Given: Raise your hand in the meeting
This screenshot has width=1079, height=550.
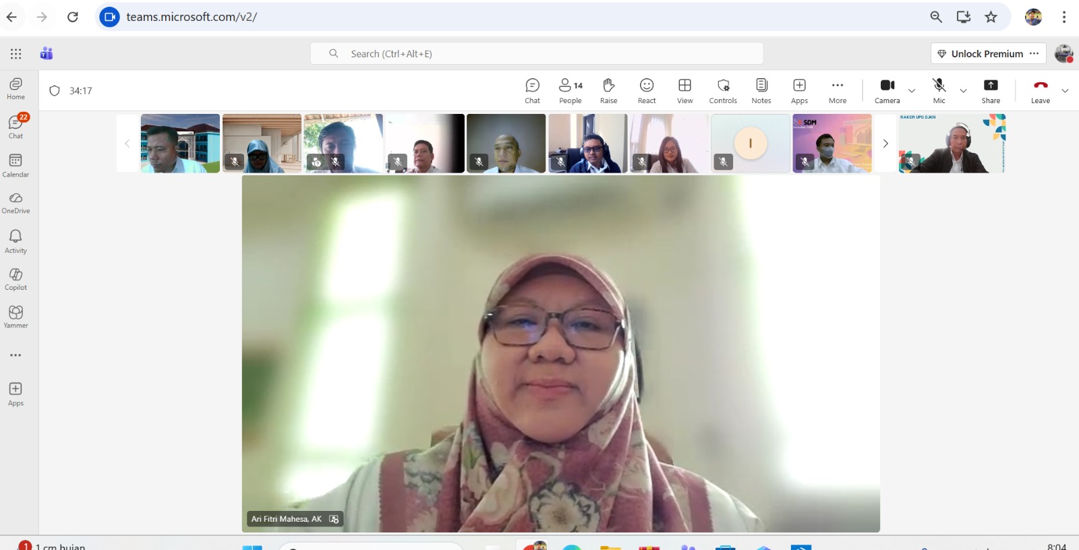Looking at the screenshot, I should pyautogui.click(x=608, y=91).
